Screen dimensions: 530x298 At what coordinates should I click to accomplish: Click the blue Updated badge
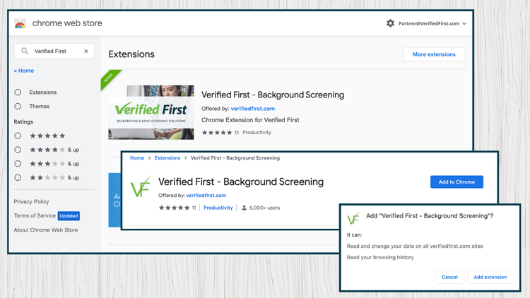coord(69,216)
